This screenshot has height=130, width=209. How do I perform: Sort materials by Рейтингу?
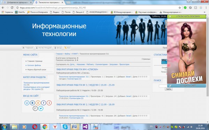point(90,64)
